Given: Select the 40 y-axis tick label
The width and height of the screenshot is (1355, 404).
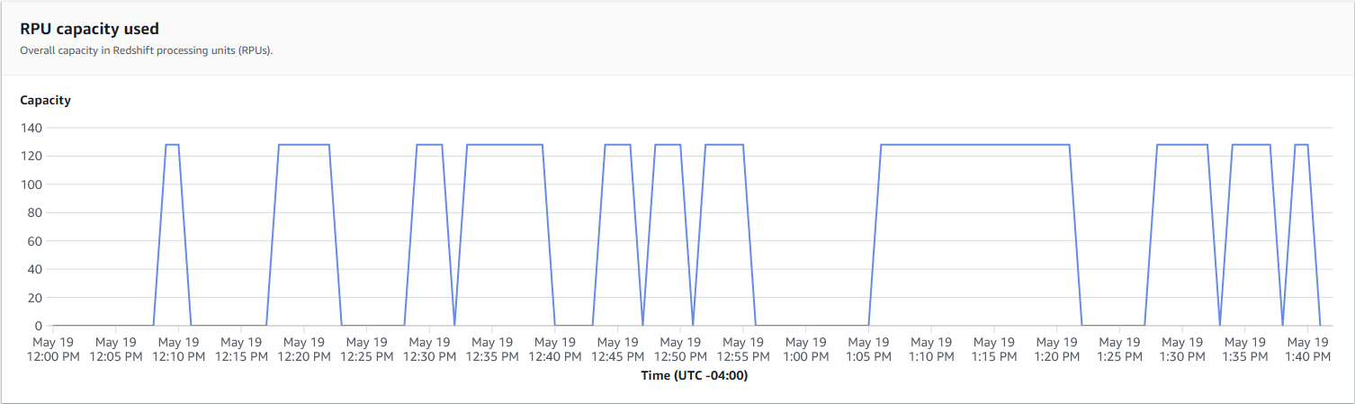Looking at the screenshot, I should pos(35,269).
